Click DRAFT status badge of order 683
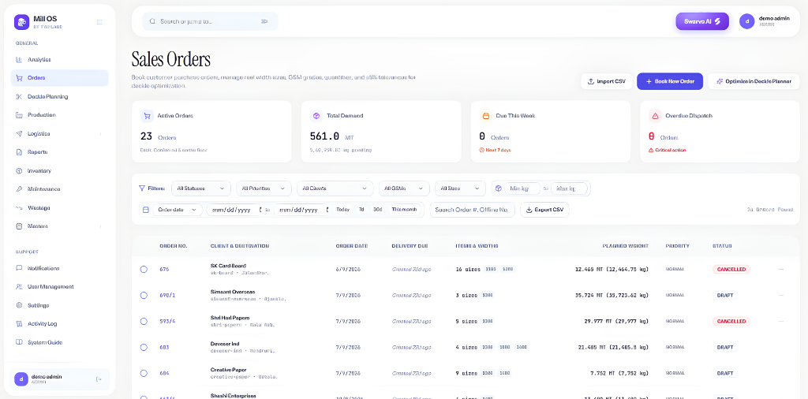The image size is (808, 399). point(725,347)
